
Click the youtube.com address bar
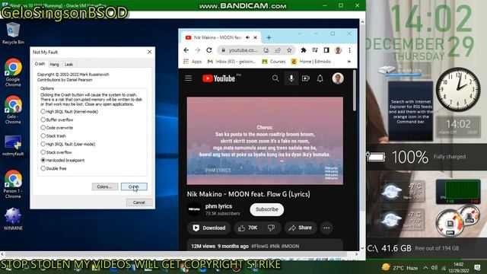tap(243, 50)
